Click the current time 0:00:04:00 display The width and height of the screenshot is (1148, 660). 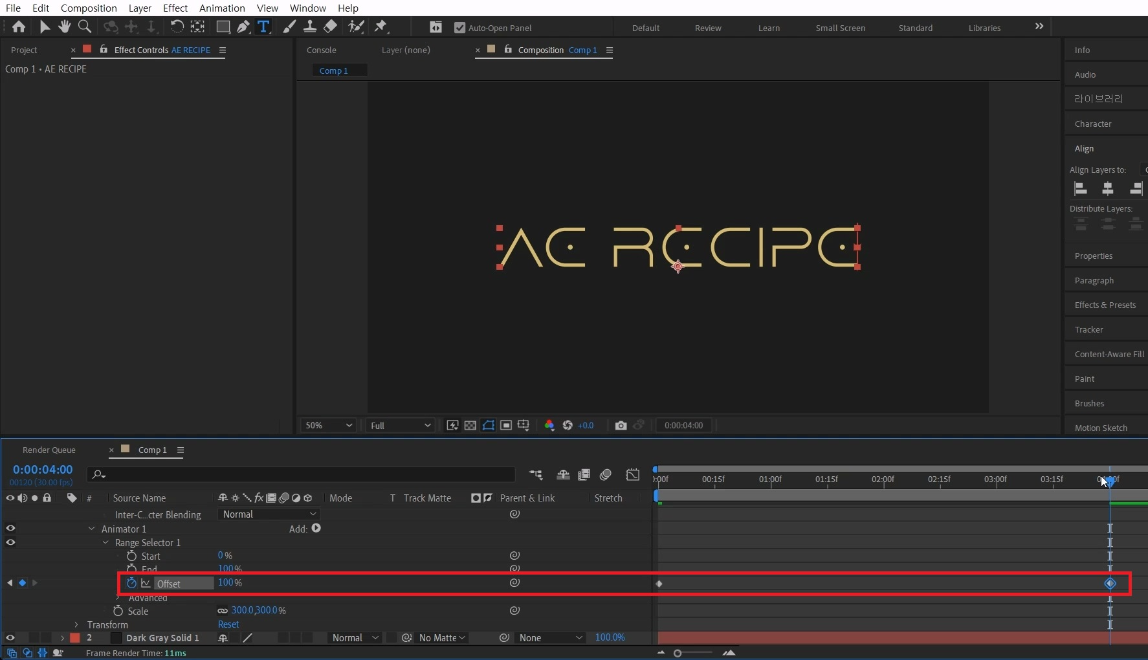tap(43, 470)
